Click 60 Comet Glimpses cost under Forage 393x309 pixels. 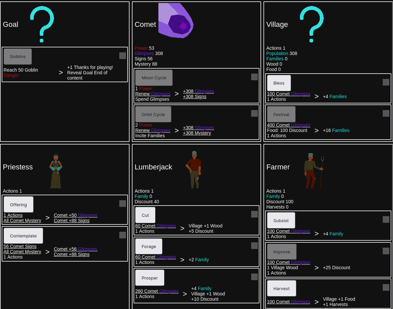coord(156,257)
